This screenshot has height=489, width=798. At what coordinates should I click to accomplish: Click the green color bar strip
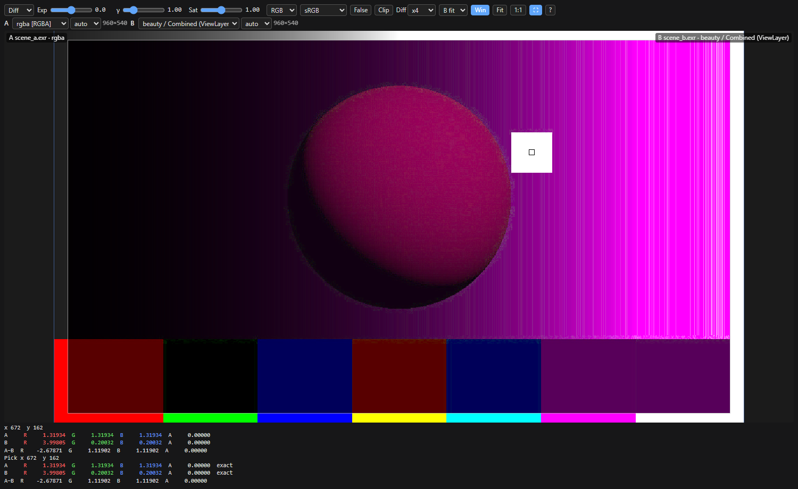pos(210,418)
